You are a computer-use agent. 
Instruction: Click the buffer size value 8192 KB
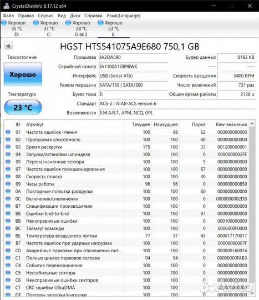(236, 57)
